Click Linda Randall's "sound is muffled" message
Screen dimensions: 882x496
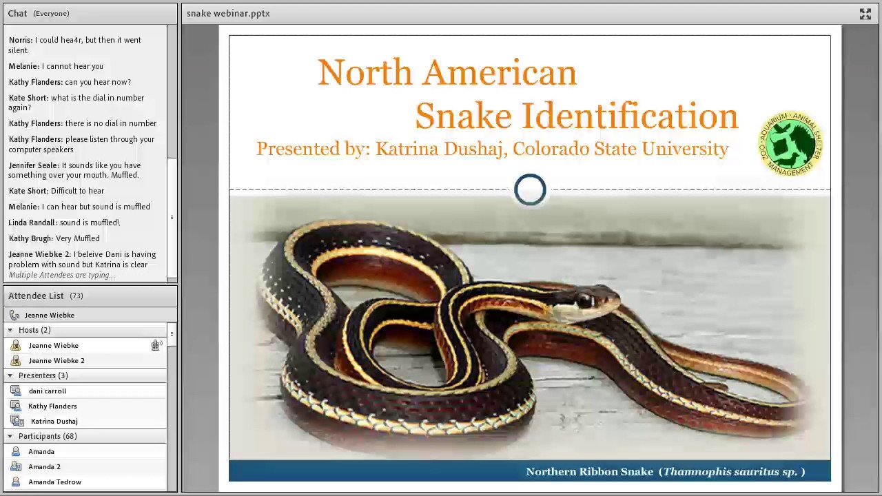tap(64, 223)
